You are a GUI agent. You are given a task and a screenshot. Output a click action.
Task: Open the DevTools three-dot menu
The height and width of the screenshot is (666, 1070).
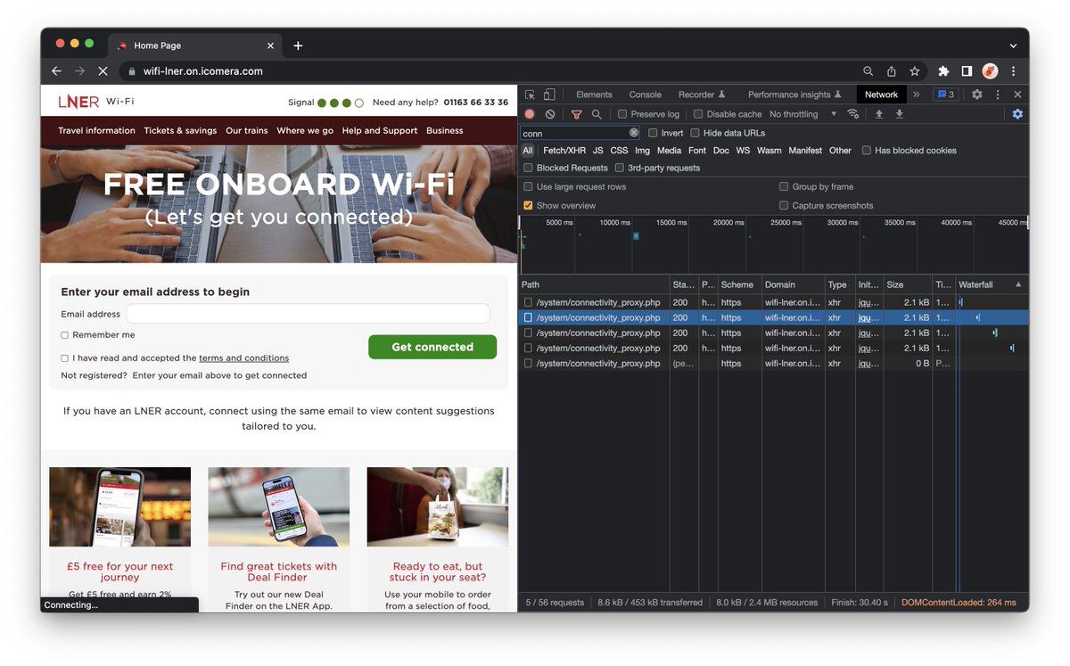click(998, 95)
